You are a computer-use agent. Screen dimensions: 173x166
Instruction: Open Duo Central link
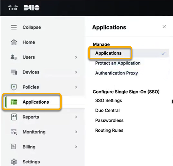coord(107,111)
